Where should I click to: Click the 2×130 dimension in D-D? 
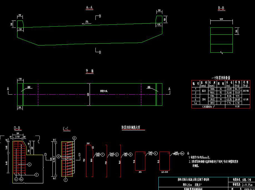17,137
